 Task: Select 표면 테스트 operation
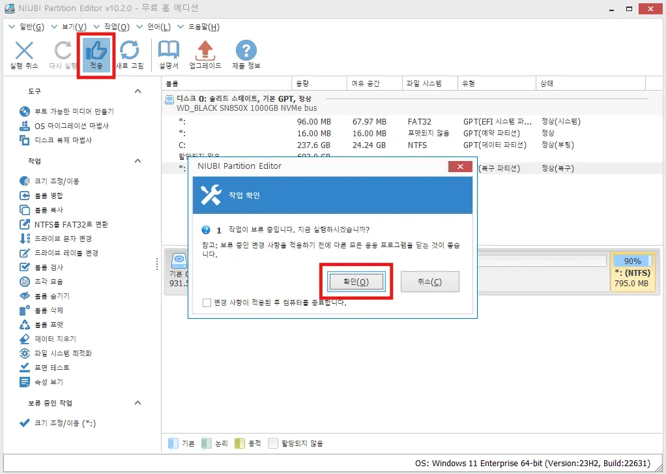point(44,368)
